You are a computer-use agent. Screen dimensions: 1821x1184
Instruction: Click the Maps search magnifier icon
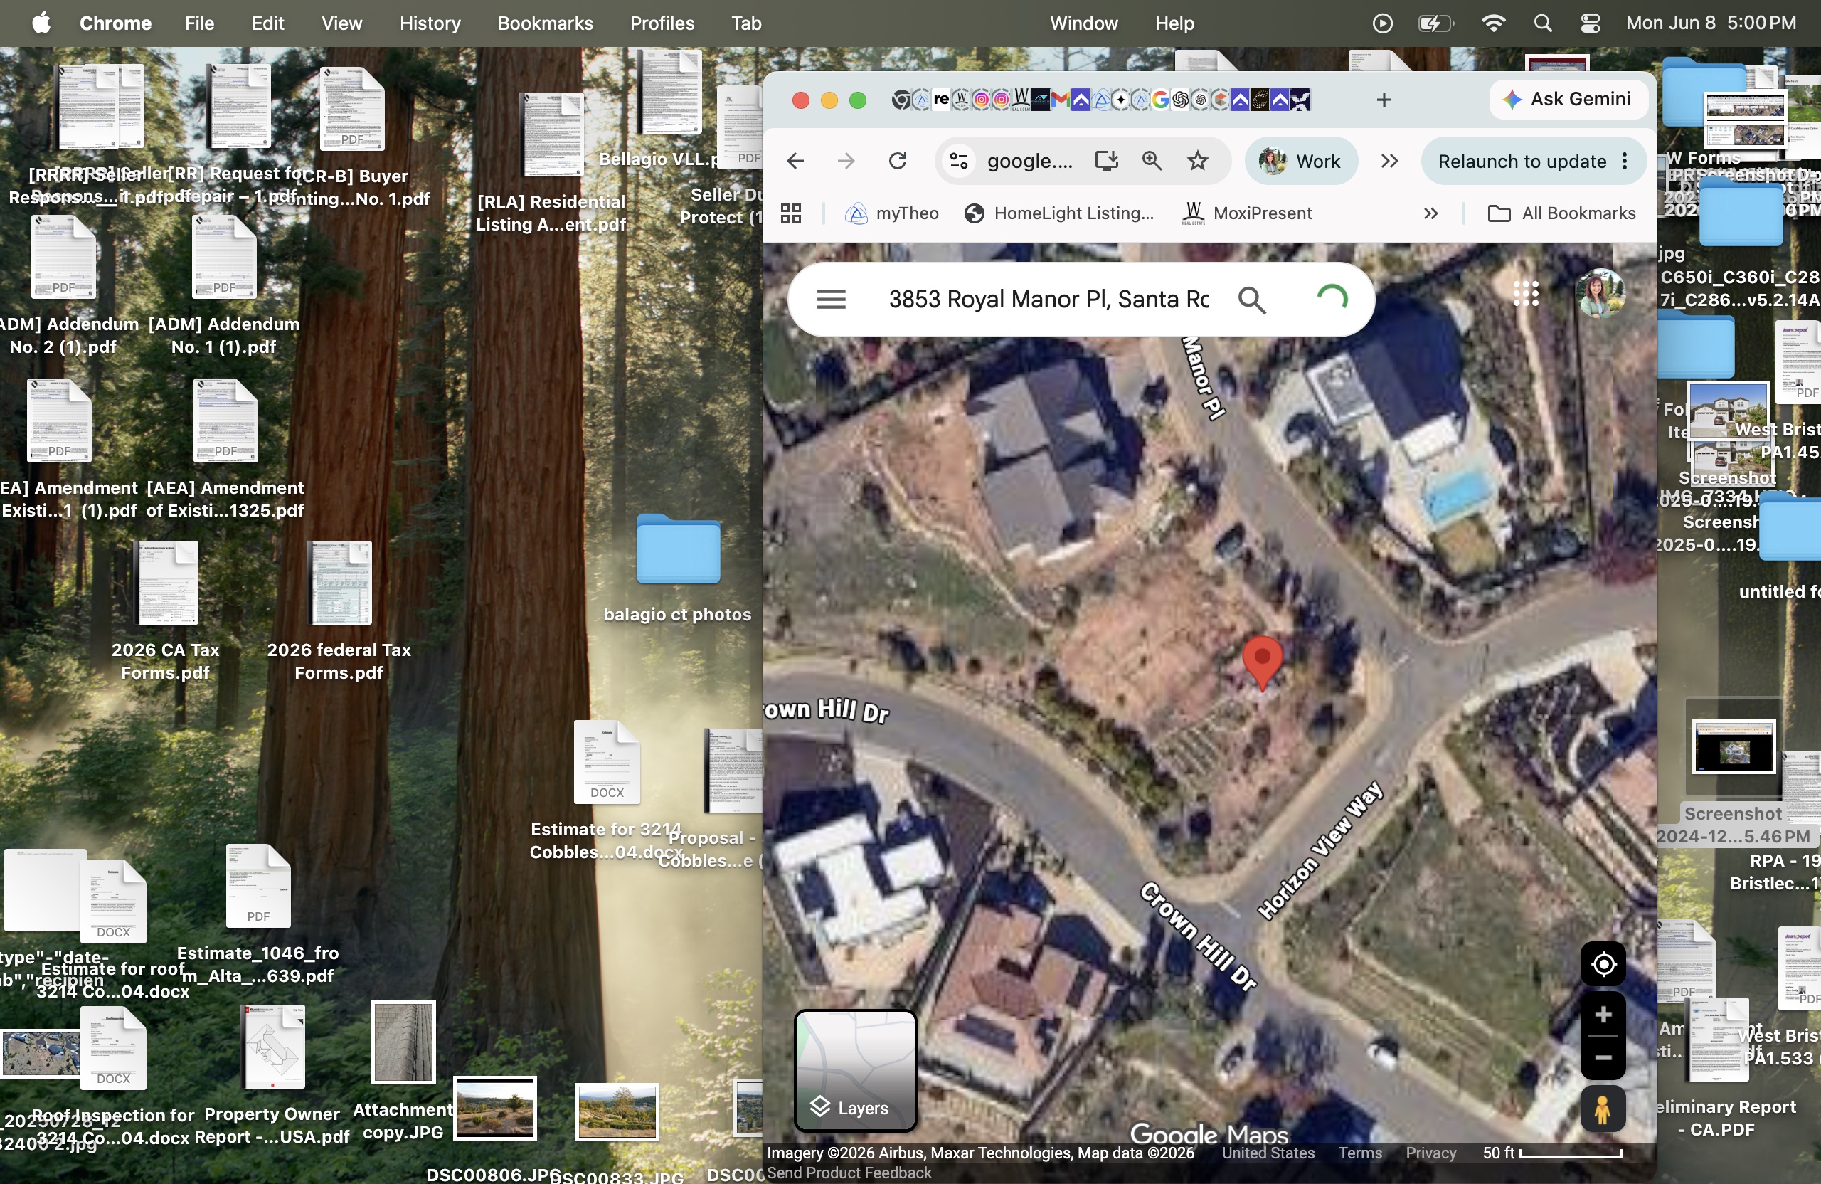point(1252,300)
